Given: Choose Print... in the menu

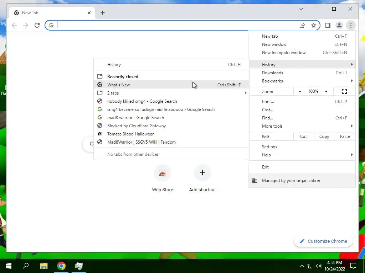Looking at the screenshot, I should 302,102.
